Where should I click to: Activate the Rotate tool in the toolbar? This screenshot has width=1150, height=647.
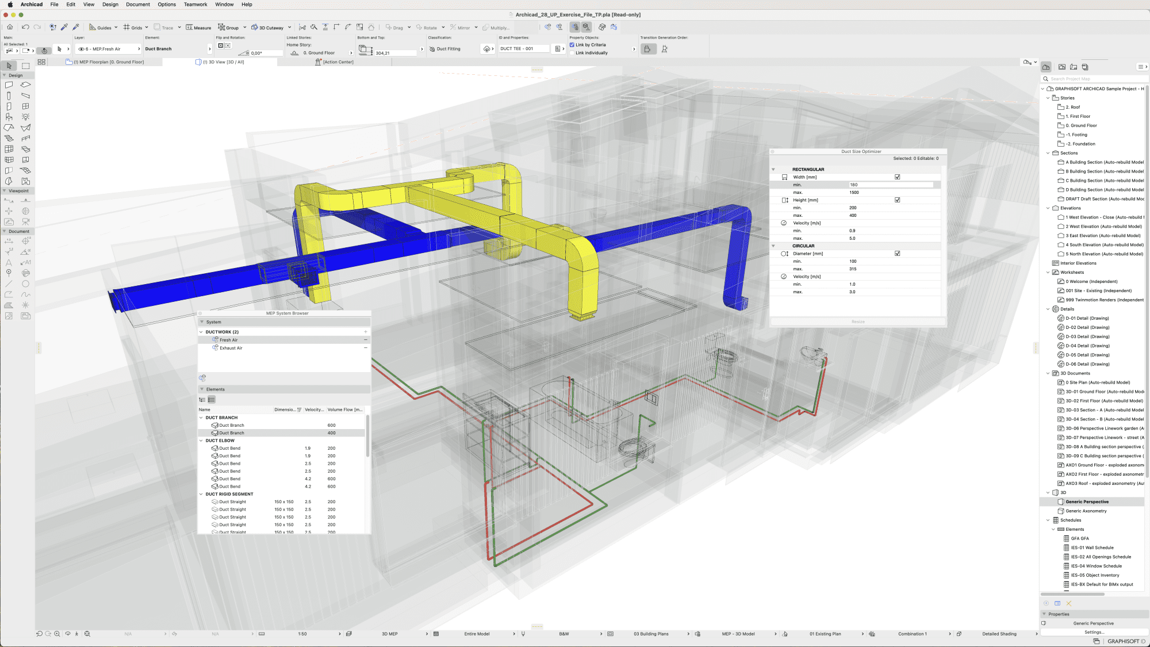[x=427, y=27]
